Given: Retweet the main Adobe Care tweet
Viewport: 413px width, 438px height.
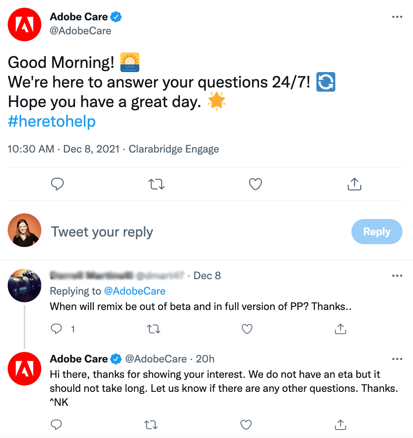Looking at the screenshot, I should click(x=156, y=184).
